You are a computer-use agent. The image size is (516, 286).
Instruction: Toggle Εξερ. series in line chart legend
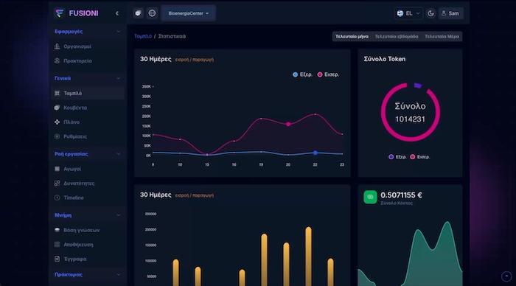pos(302,74)
